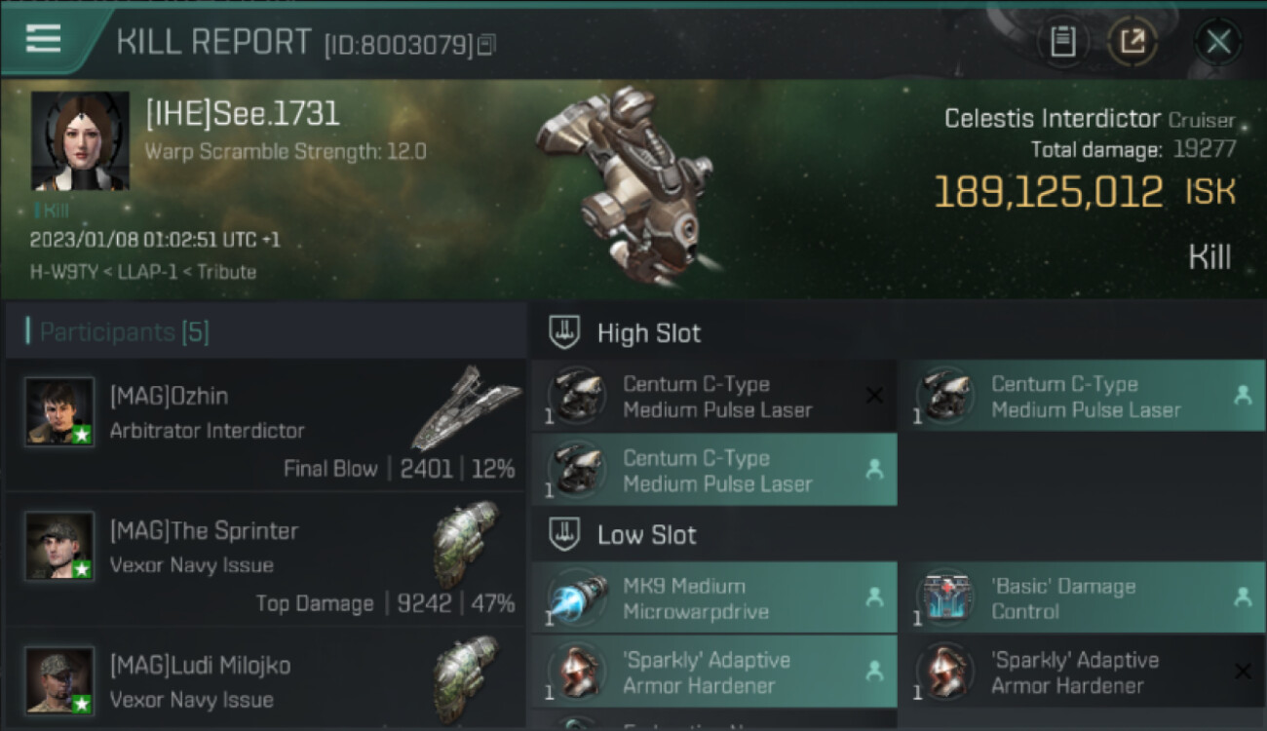
Task: Open the clipboard notes icon
Action: click(x=1063, y=41)
